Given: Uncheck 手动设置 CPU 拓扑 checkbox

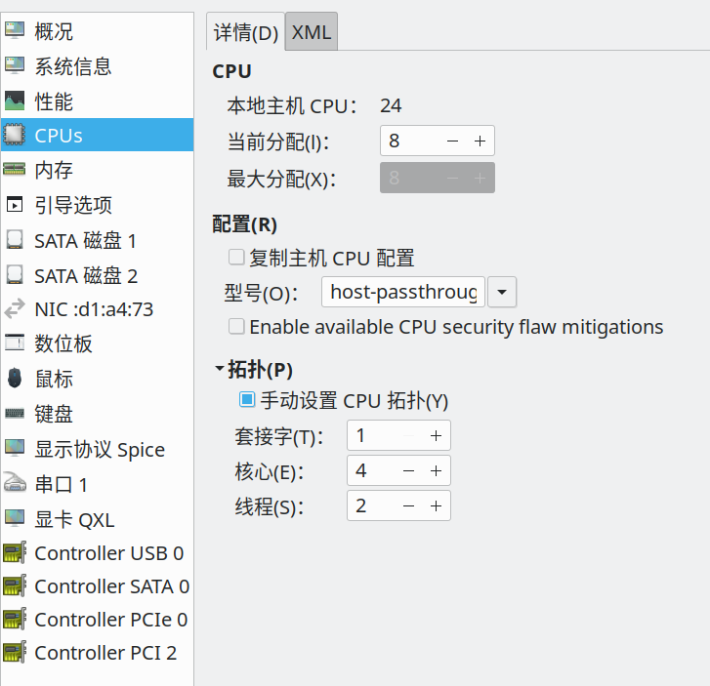Looking at the screenshot, I should click(x=248, y=400).
